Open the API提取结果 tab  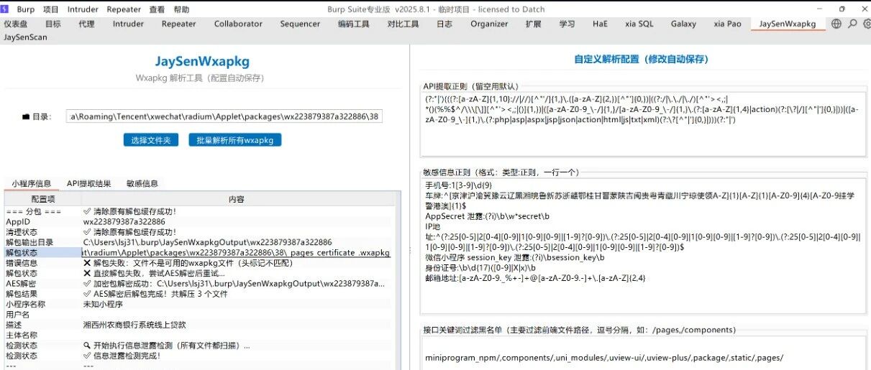coord(89,183)
